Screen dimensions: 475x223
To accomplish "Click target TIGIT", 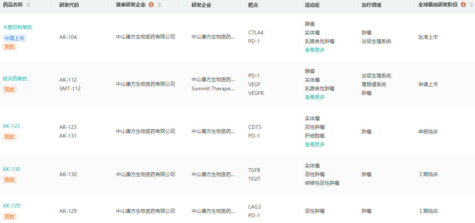I will pos(254,179).
